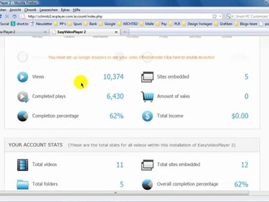Click the Google Analytics enable link message
The image size is (269, 202).
(x=131, y=57)
